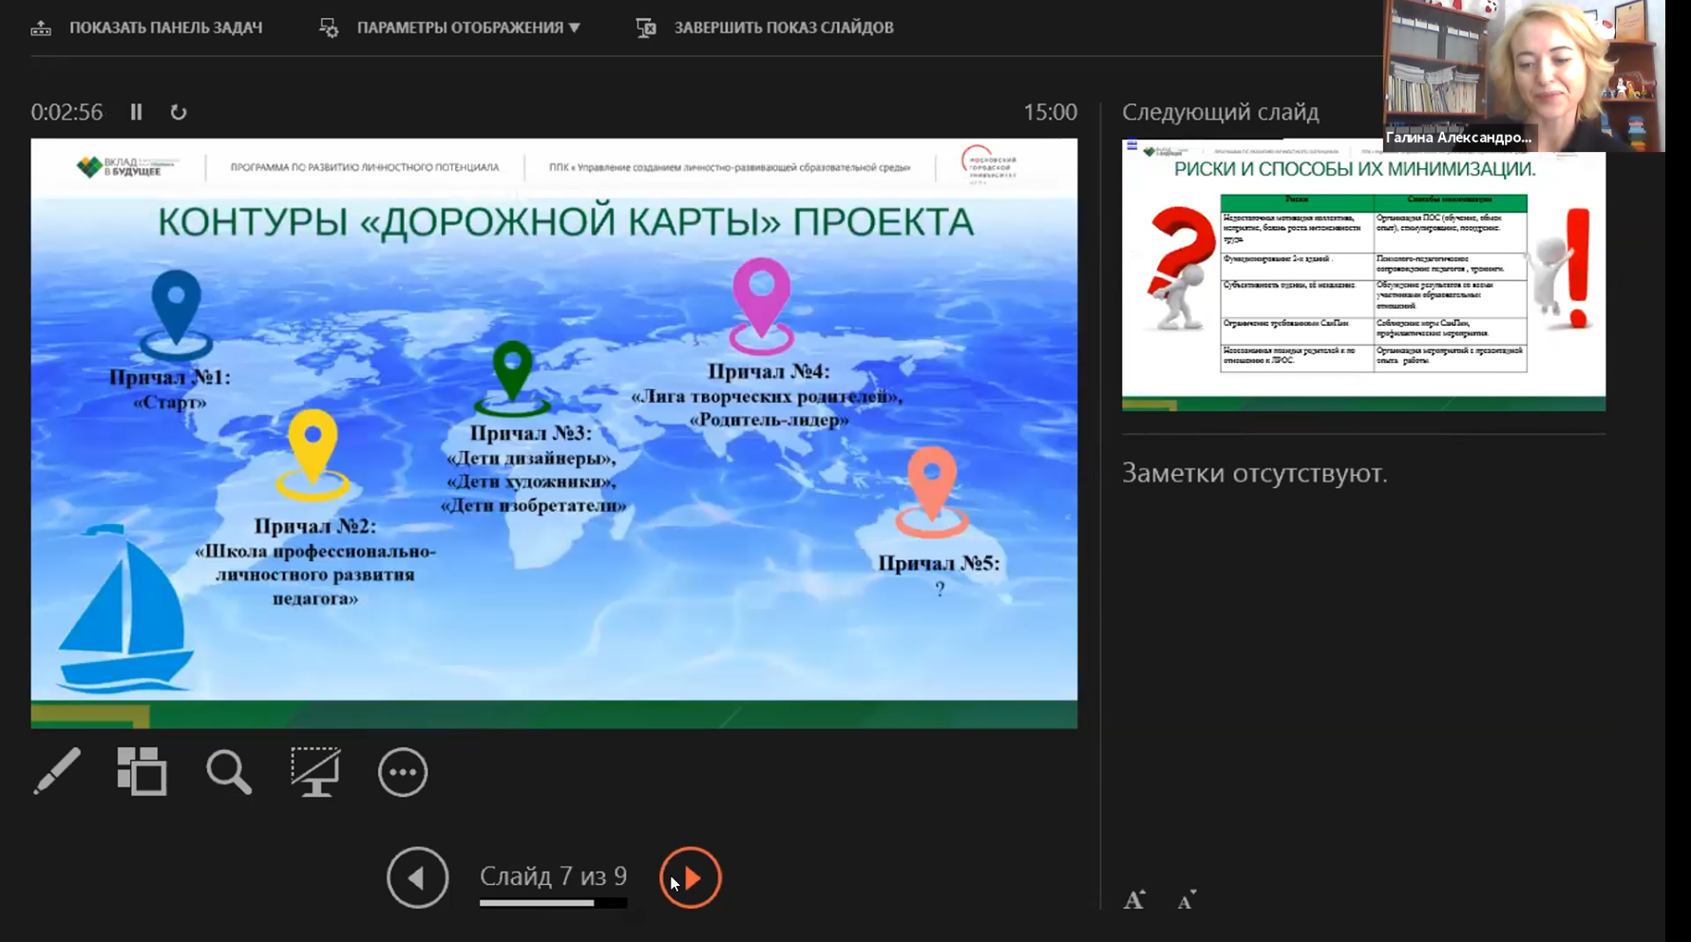Select the pen and laser pointer tool

pyautogui.click(x=57, y=771)
